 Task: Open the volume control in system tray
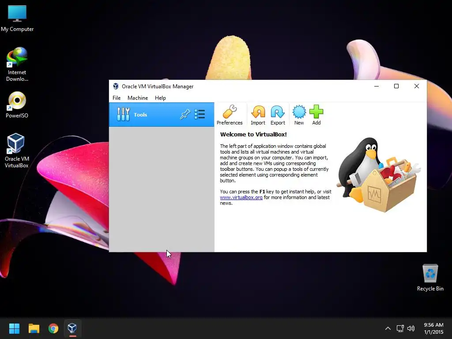[x=411, y=328]
